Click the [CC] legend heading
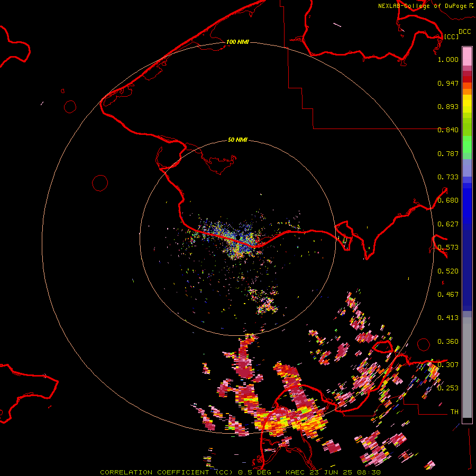The width and height of the screenshot is (476, 476). (x=451, y=36)
